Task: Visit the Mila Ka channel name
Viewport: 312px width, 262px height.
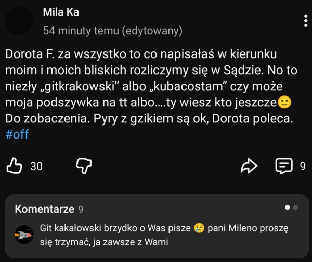Action: coord(61,12)
